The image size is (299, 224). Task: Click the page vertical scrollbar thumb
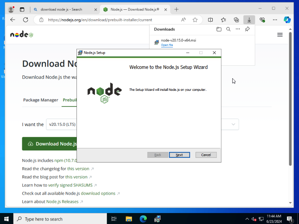pyautogui.click(x=290, y=99)
